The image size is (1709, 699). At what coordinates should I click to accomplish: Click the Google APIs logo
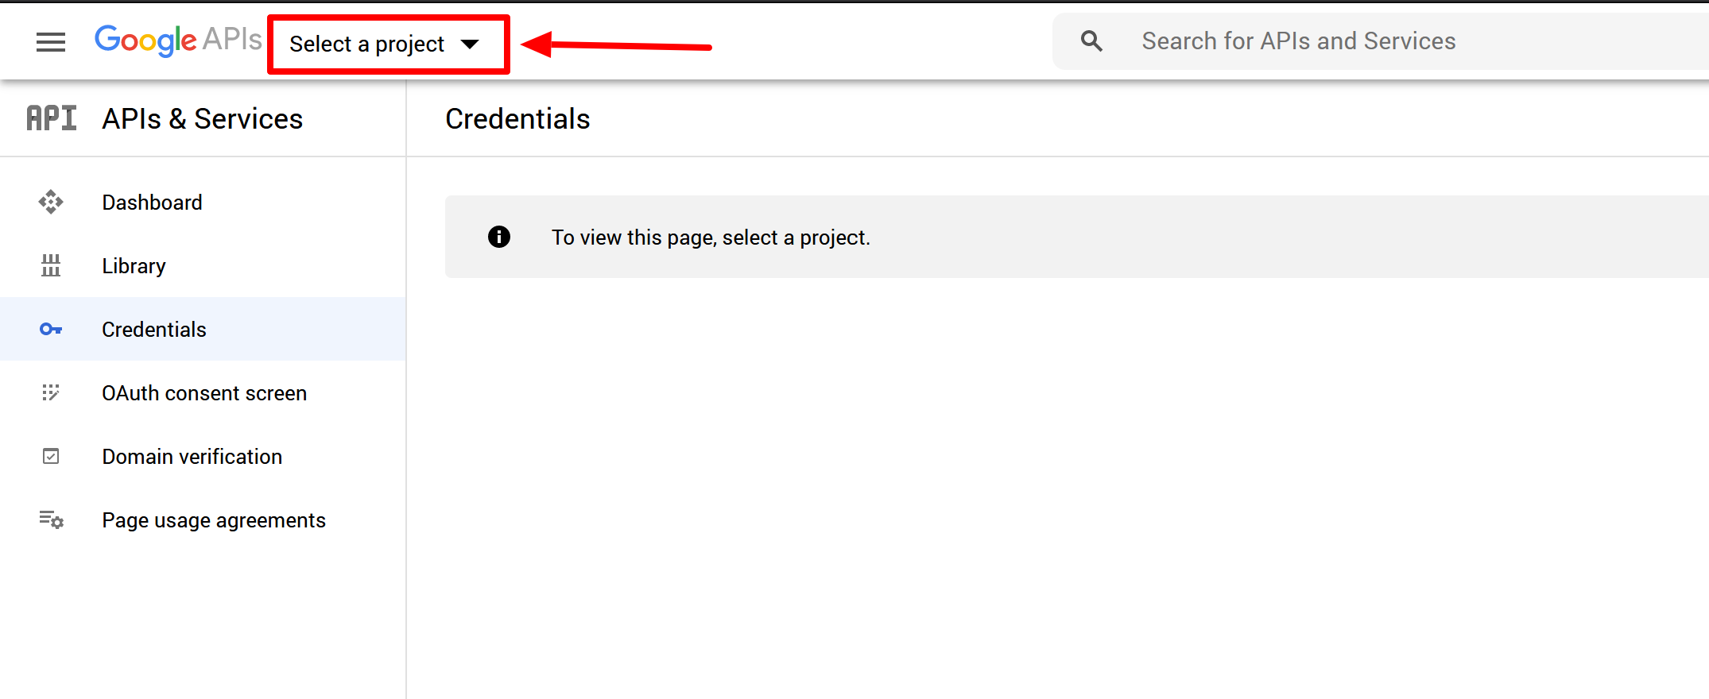178,40
